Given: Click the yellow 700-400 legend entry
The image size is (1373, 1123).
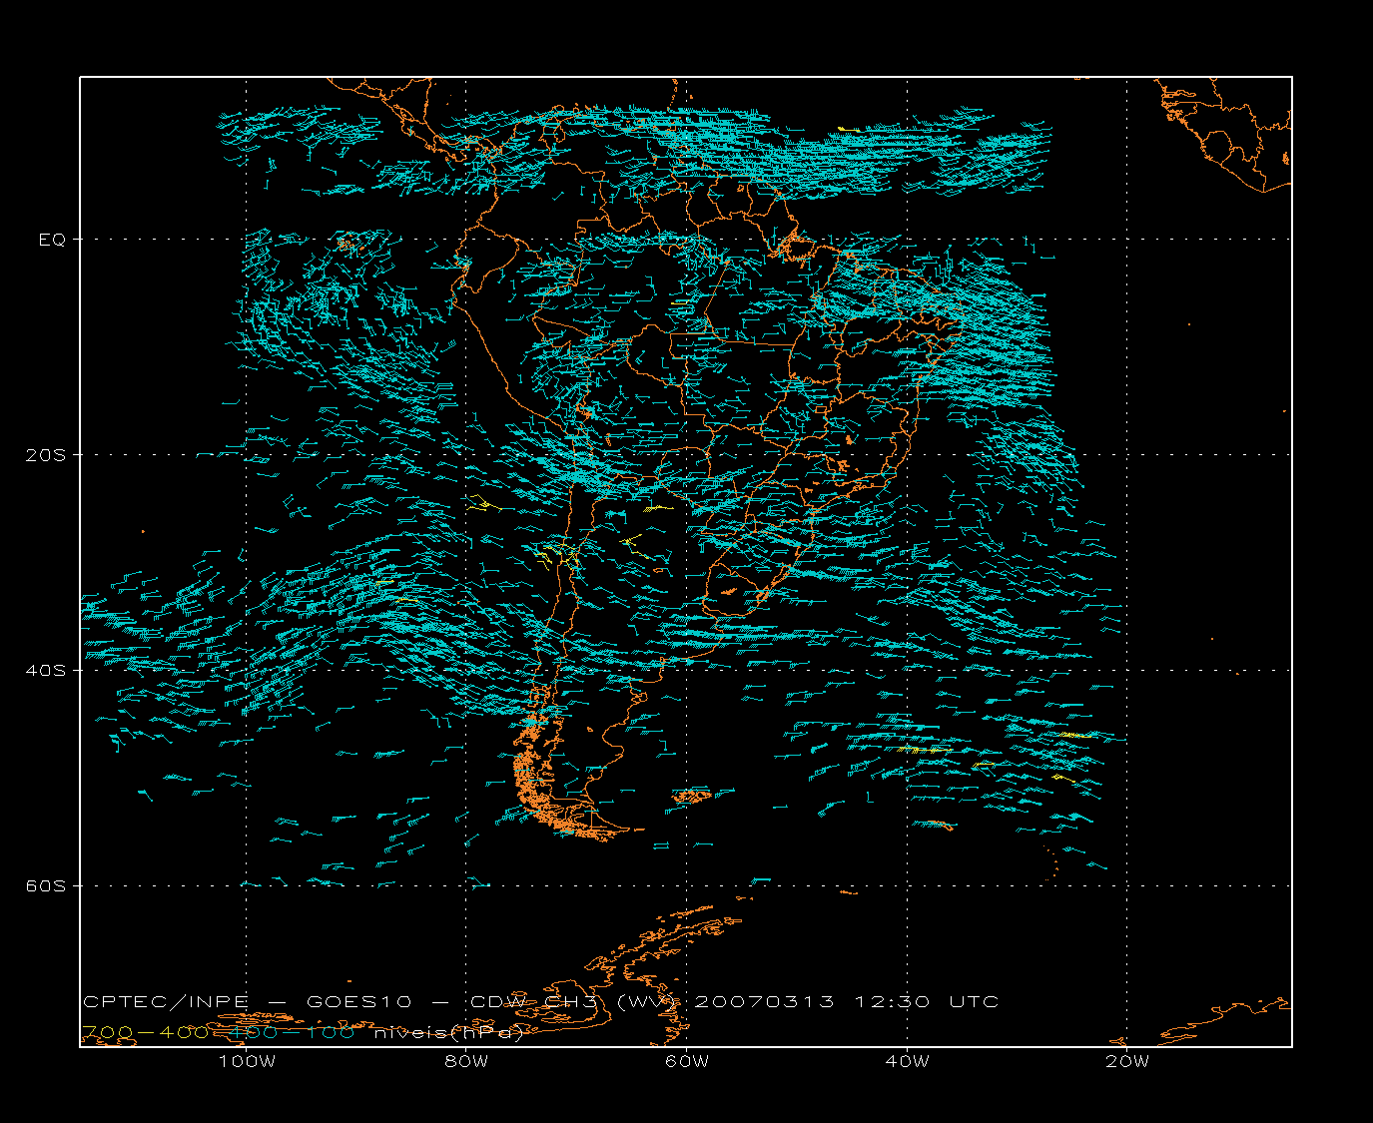Looking at the screenshot, I should (146, 1032).
